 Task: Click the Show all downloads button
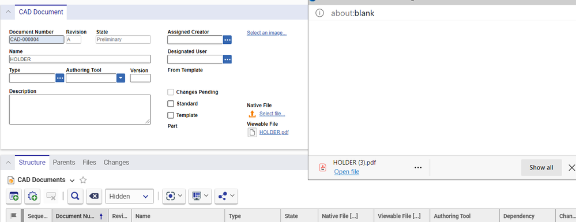tap(541, 168)
